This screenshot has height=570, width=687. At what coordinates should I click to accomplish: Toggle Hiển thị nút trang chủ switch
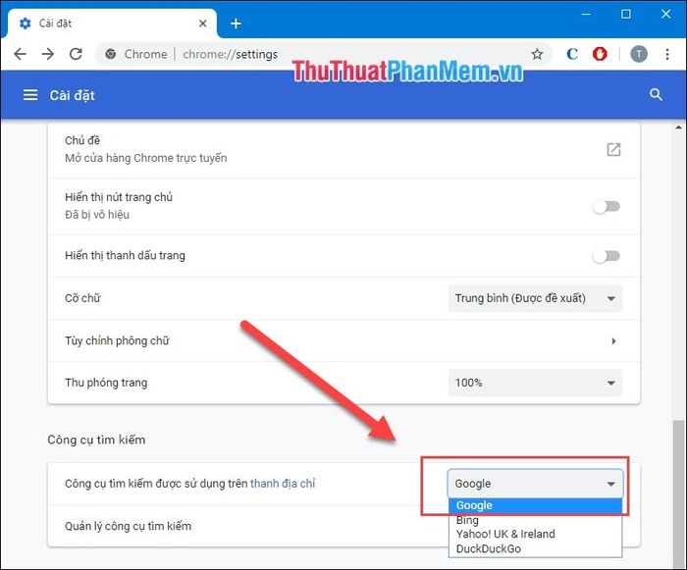coord(607,206)
